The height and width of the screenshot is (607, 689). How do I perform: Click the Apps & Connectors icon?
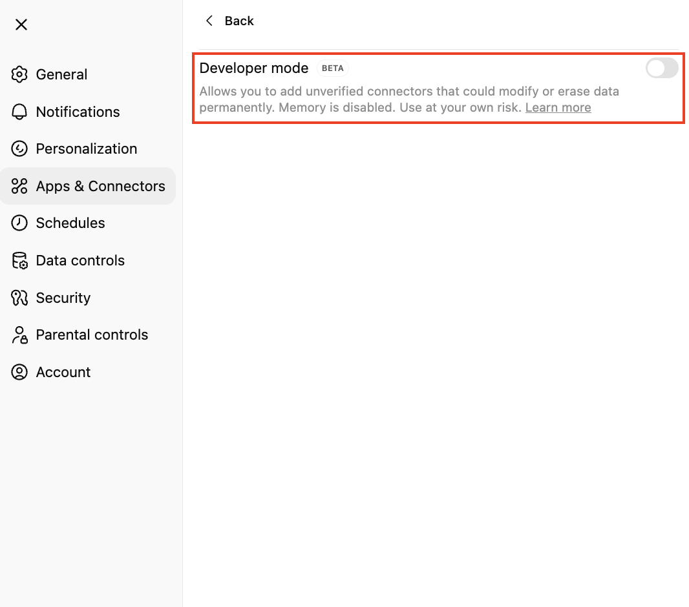click(19, 186)
